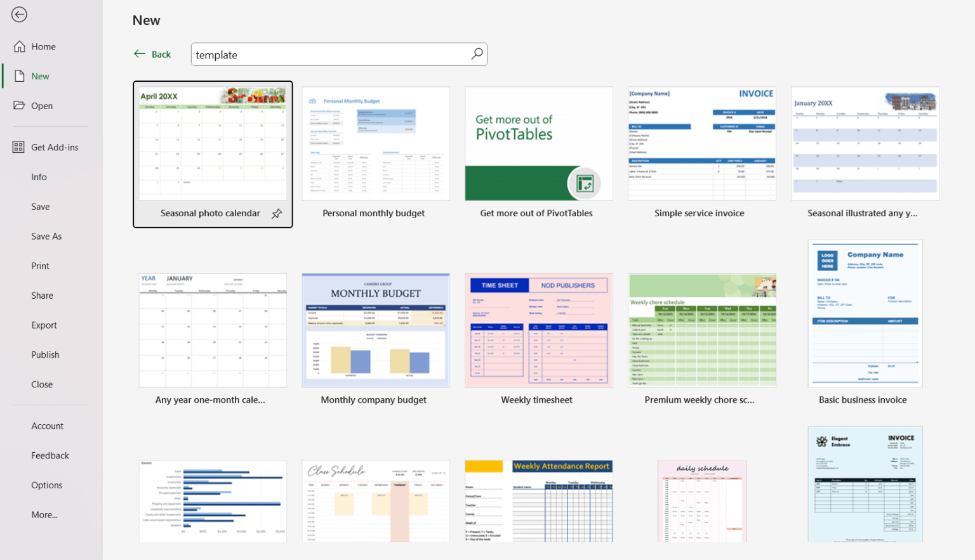The height and width of the screenshot is (560, 975).
Task: Click the New document icon in sidebar
Action: 18,75
